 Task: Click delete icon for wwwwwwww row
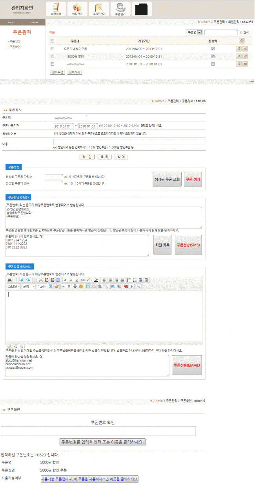(245, 64)
